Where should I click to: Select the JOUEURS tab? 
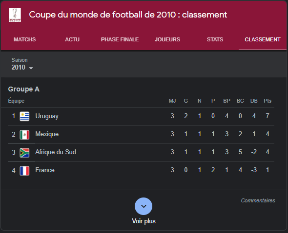167,39
